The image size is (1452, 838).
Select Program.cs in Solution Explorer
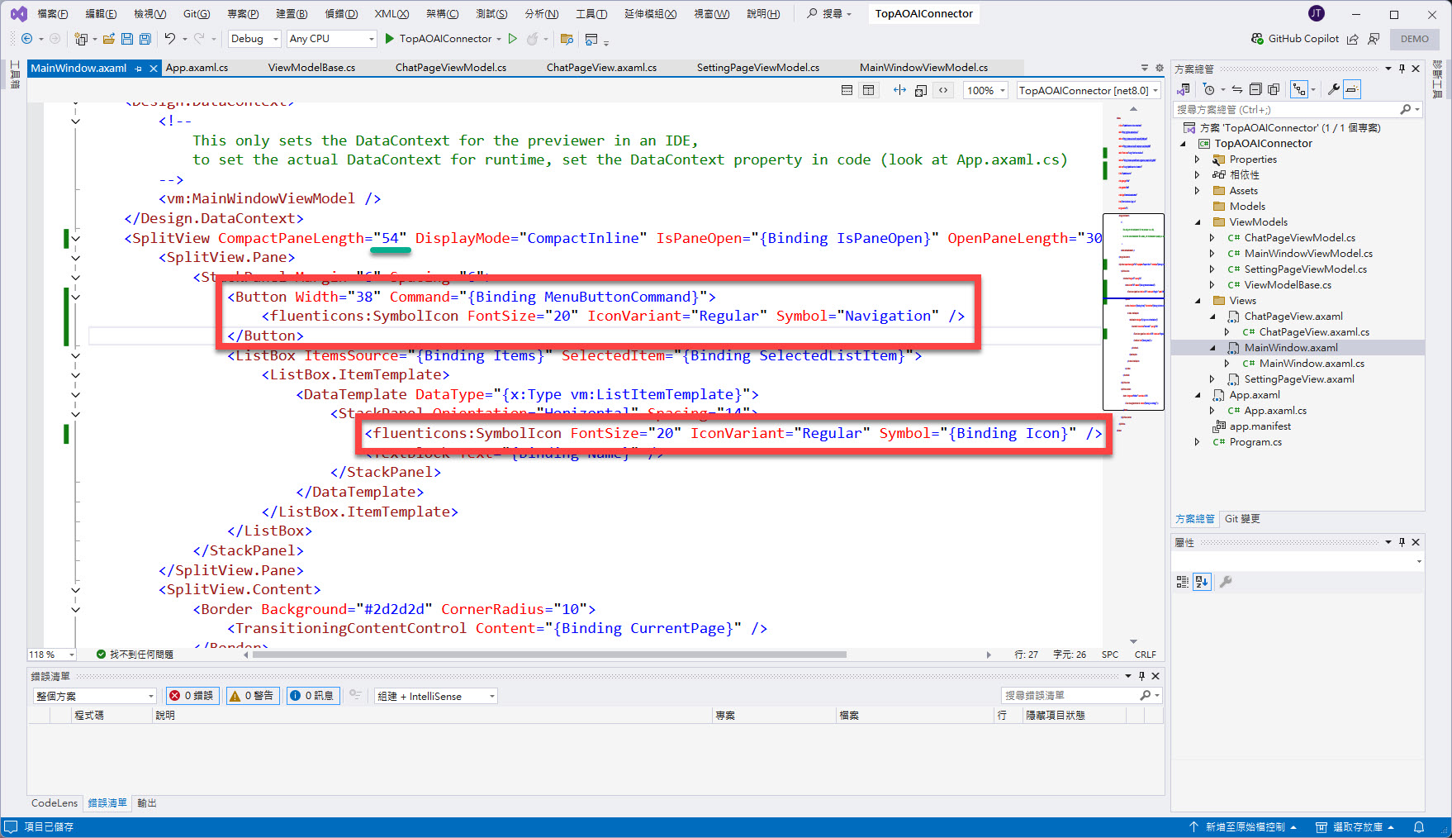click(1255, 442)
